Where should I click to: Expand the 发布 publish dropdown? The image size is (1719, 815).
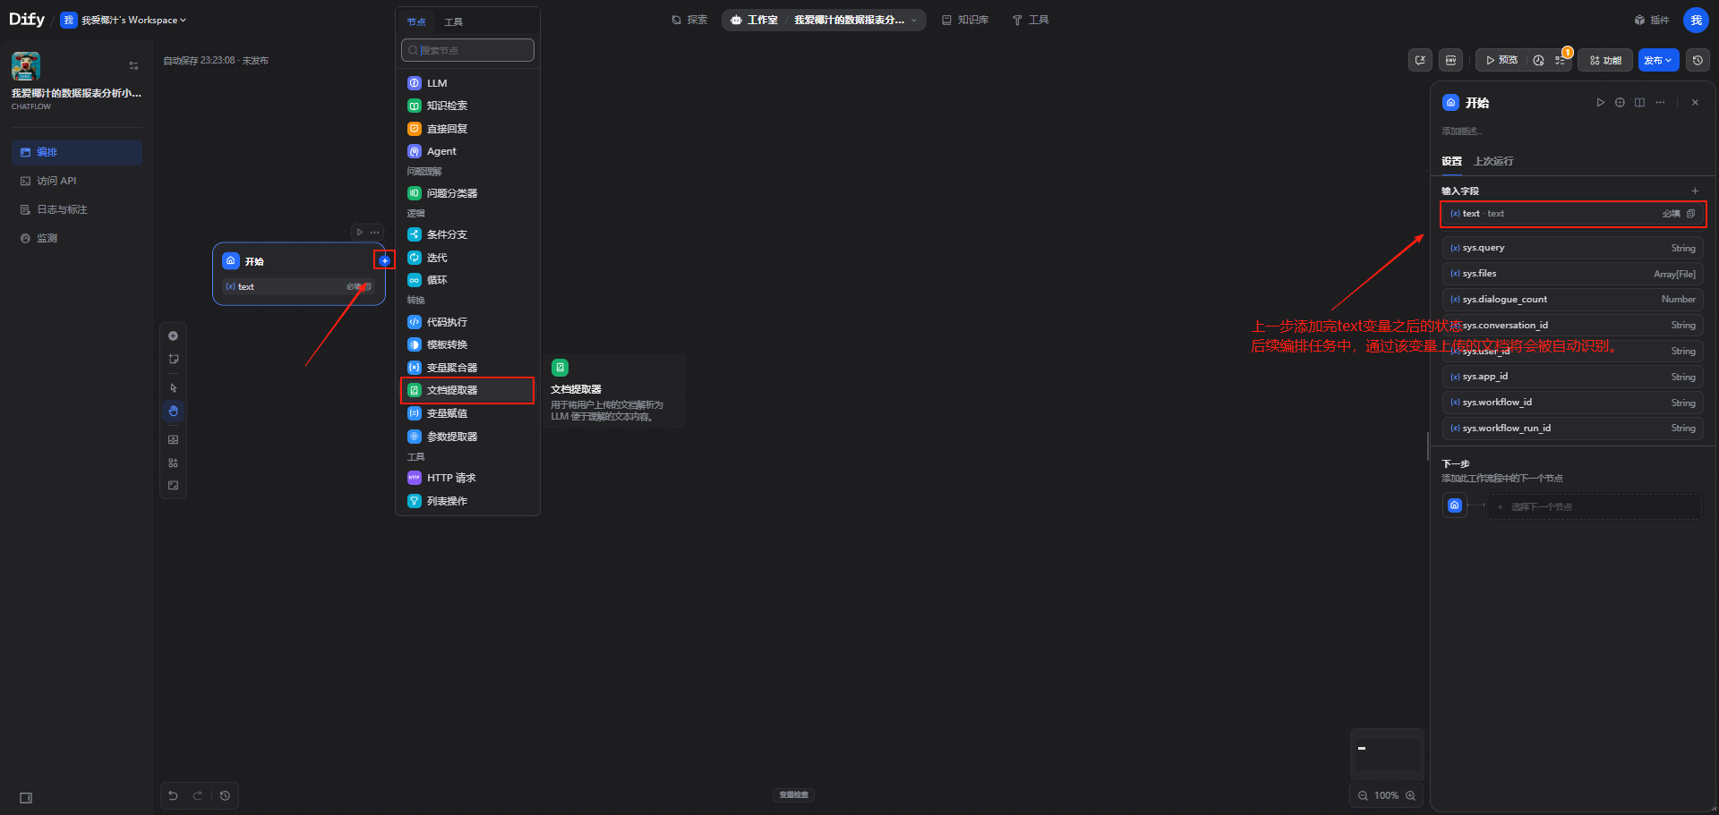[1658, 60]
